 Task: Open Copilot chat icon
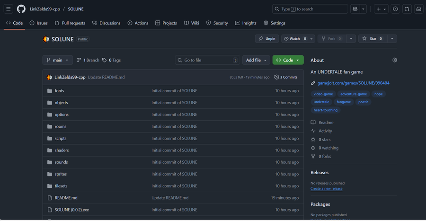pos(355,9)
